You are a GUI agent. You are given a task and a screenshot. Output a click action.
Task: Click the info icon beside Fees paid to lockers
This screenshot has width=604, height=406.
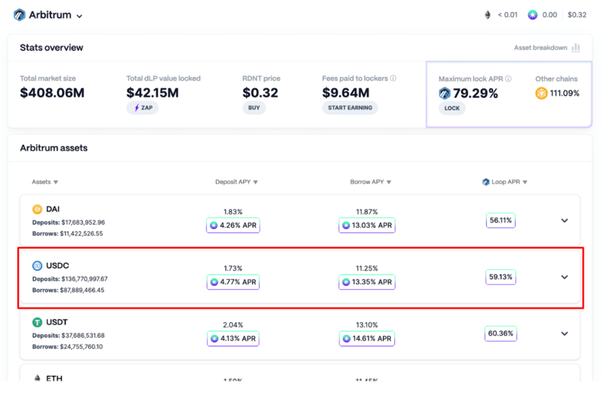click(x=393, y=78)
